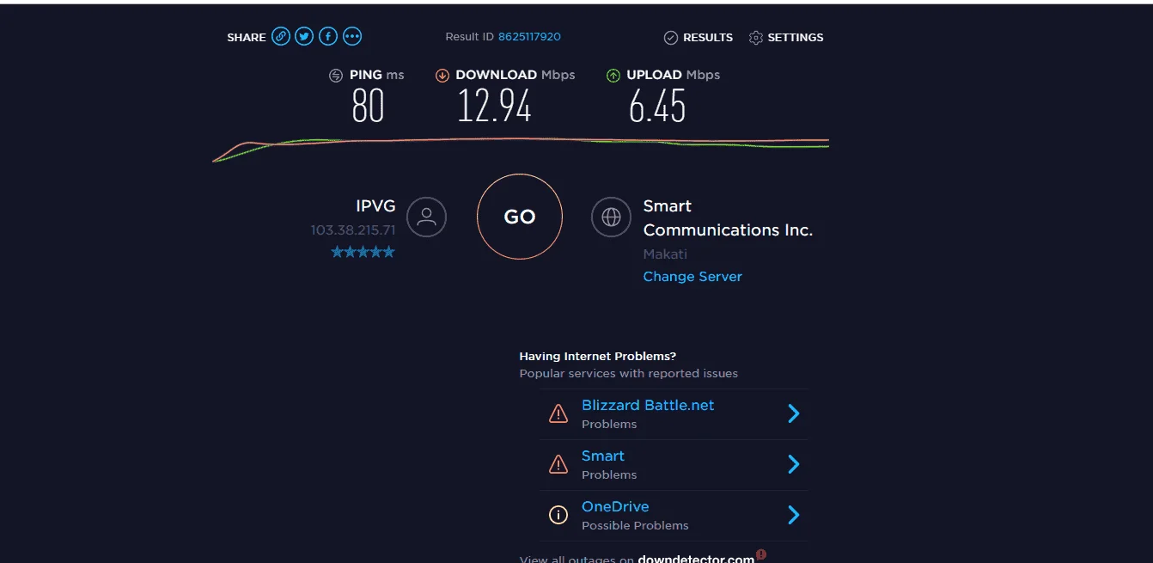Share result via Facebook icon
This screenshot has height=563, width=1153.
click(x=328, y=36)
